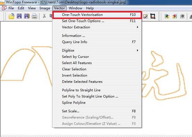Click the Save floppy disk icon
192x137 pixels.
19,16
